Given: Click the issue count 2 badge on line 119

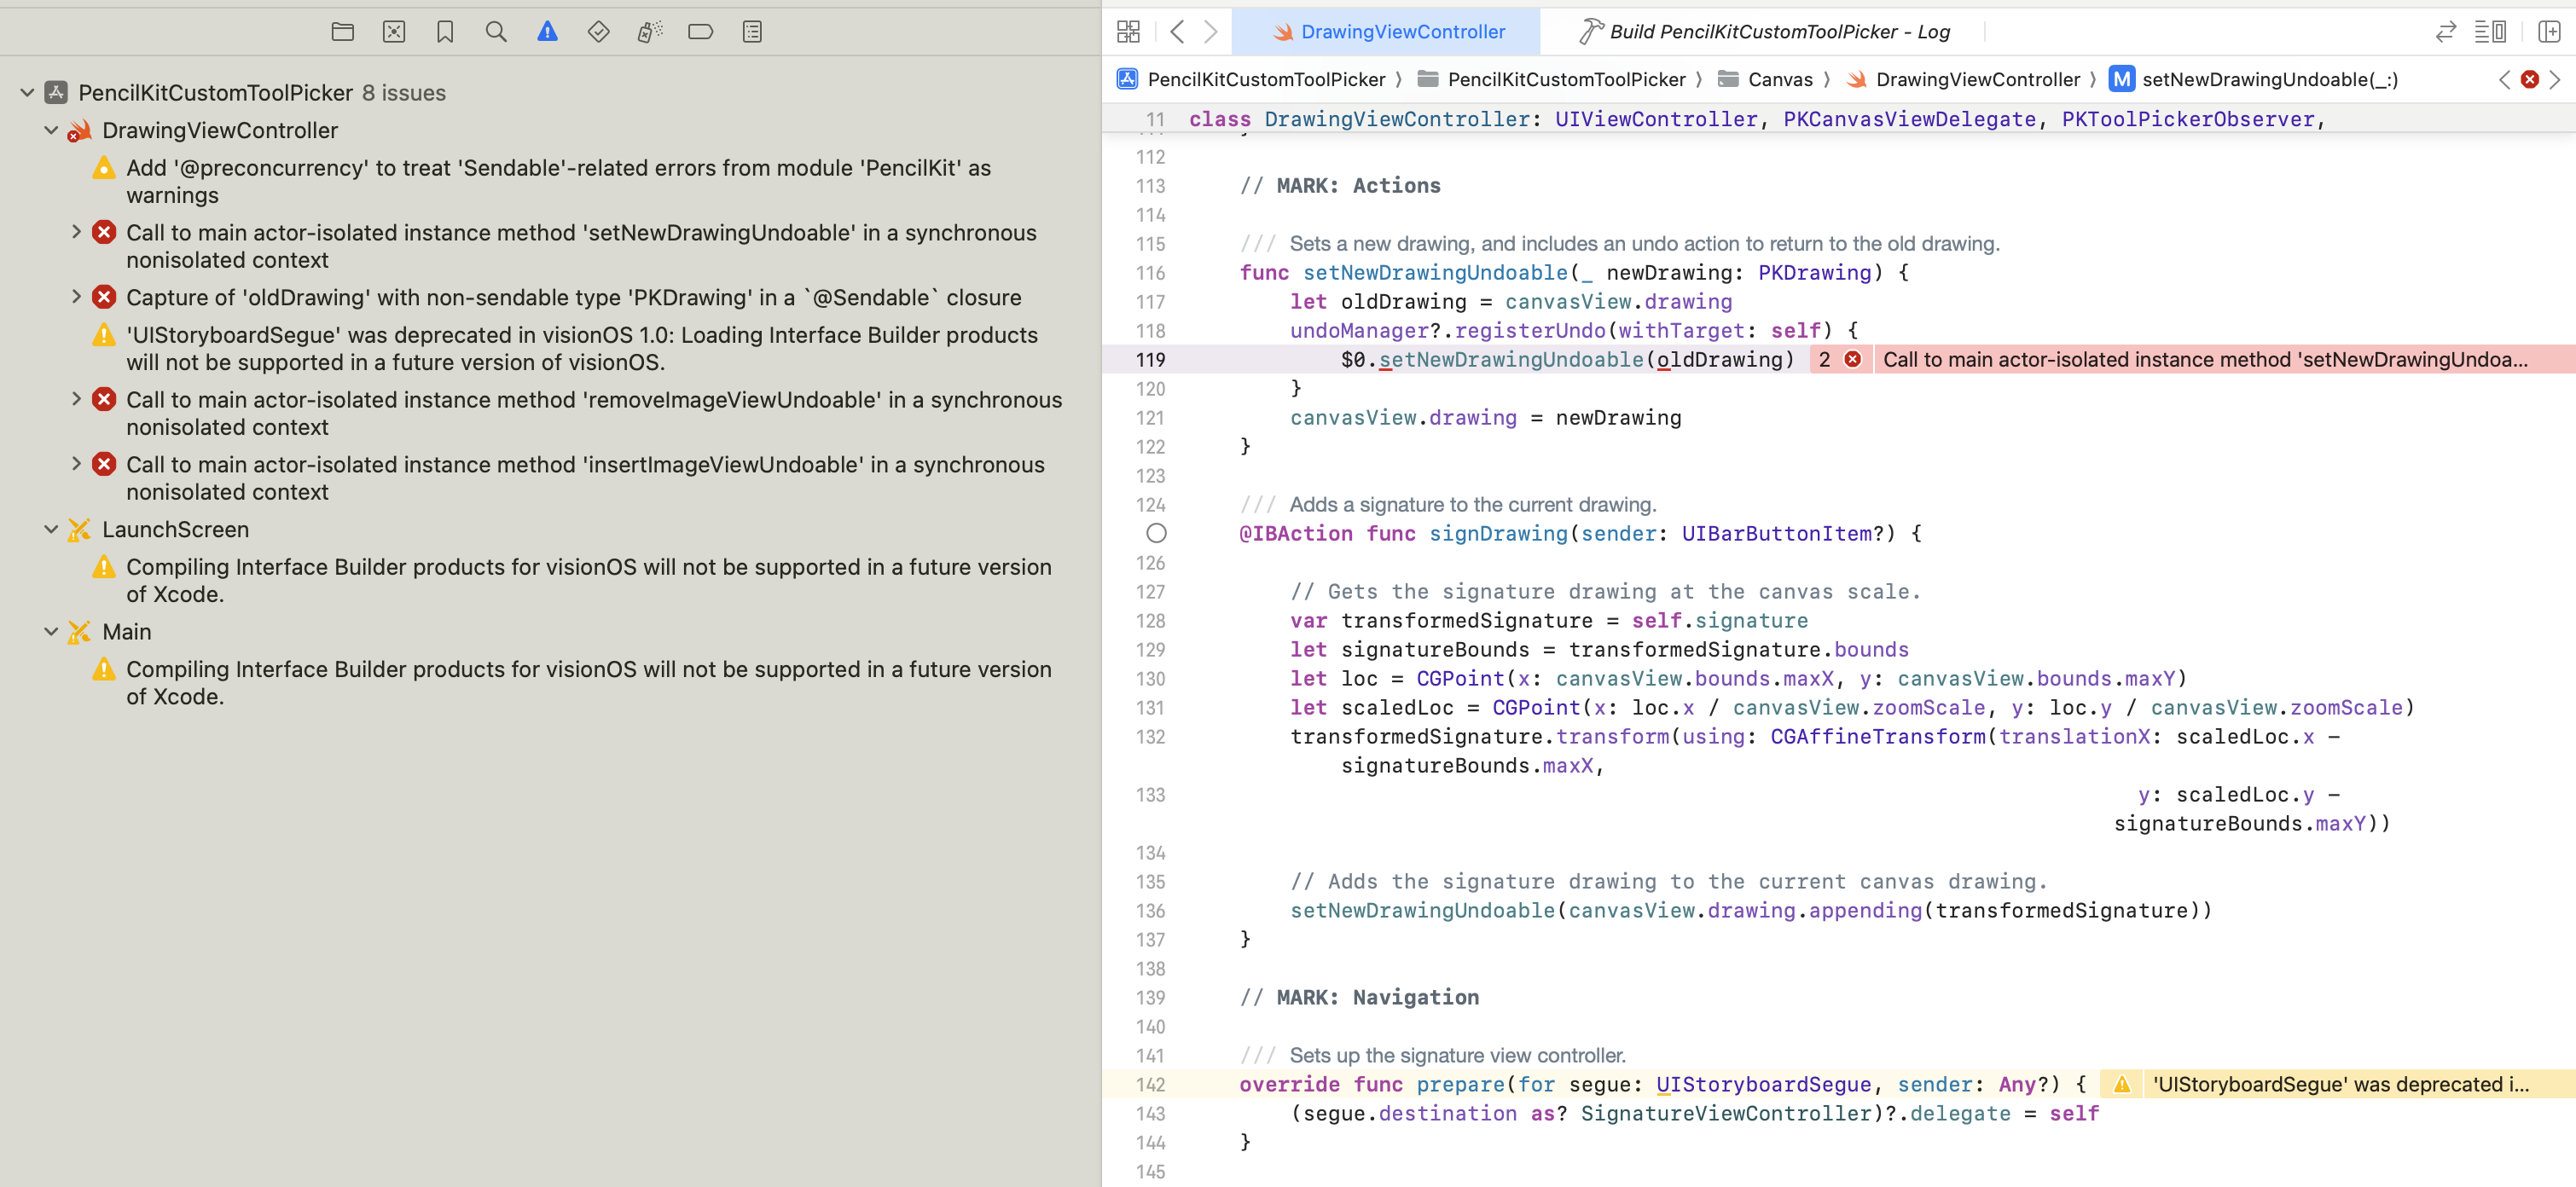Looking at the screenshot, I should [1825, 359].
